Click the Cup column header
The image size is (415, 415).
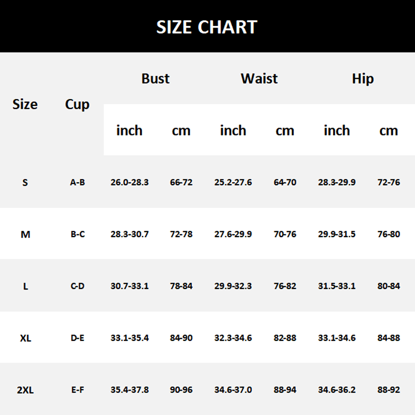pyautogui.click(x=77, y=104)
